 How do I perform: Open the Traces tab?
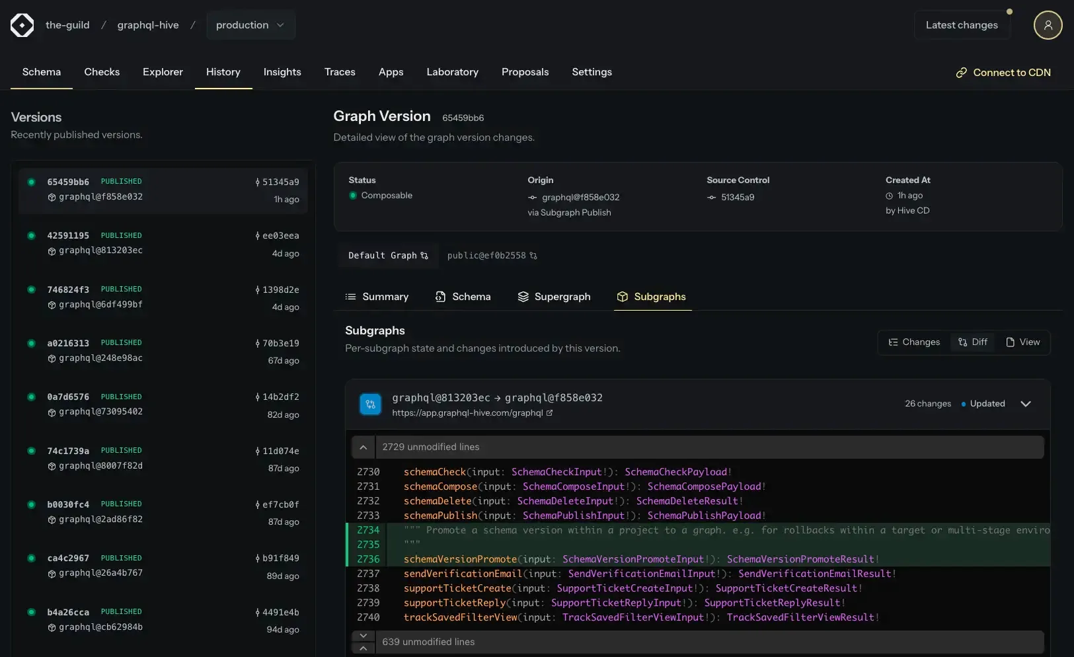(x=340, y=72)
